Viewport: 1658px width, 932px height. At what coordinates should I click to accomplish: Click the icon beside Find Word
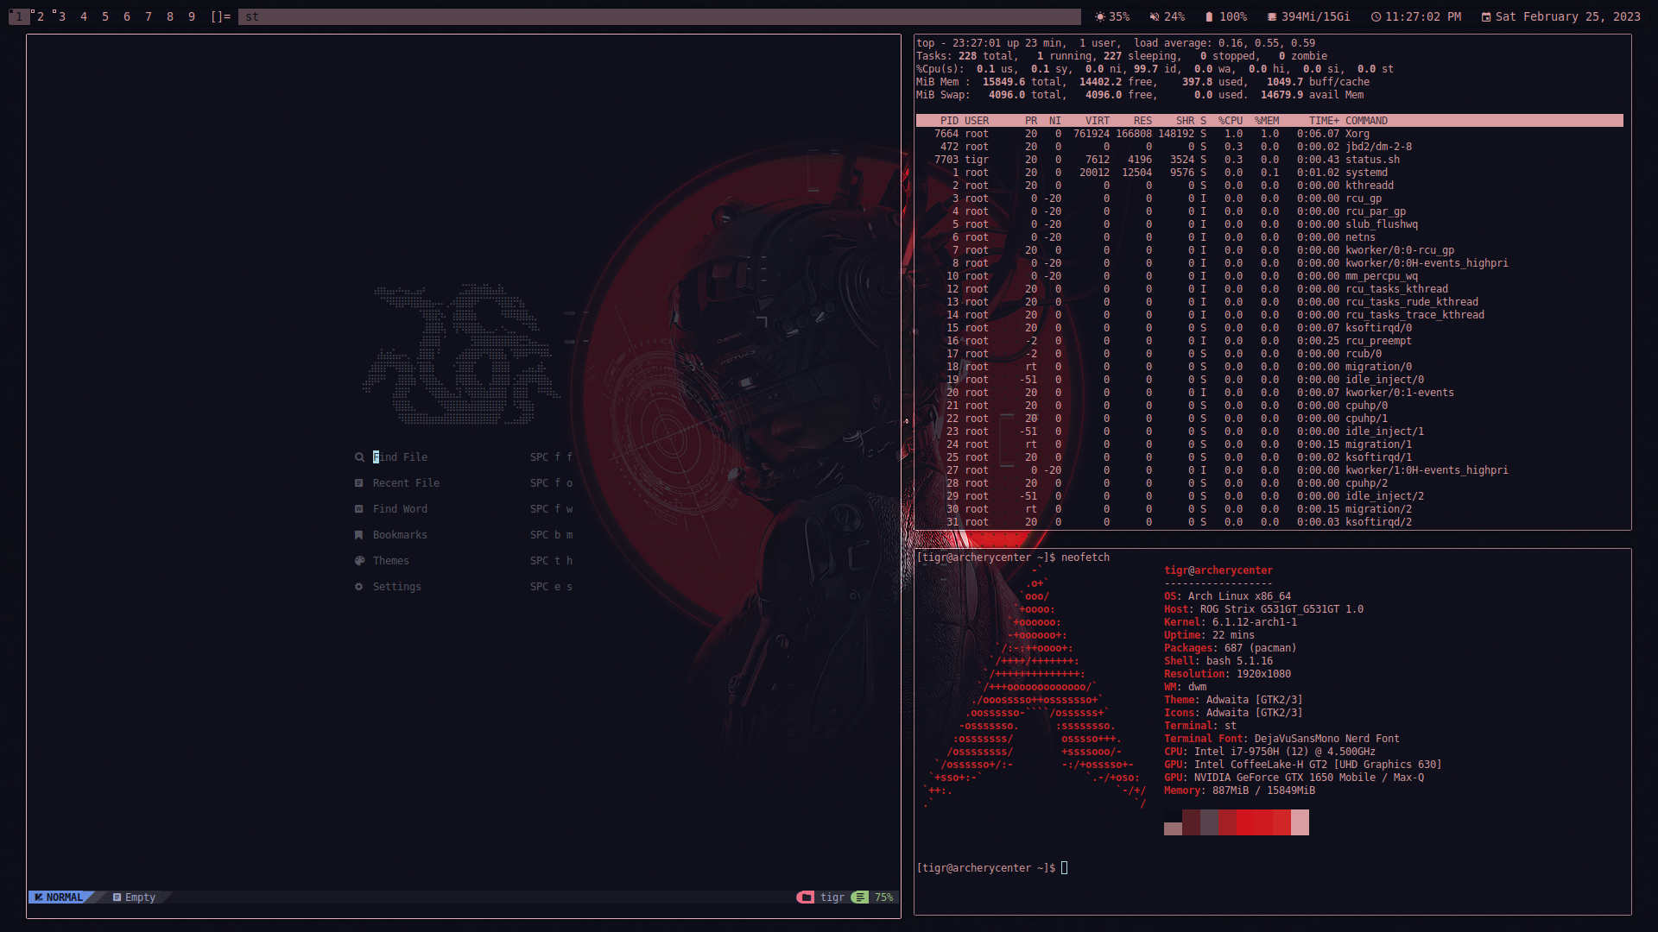pos(359,509)
